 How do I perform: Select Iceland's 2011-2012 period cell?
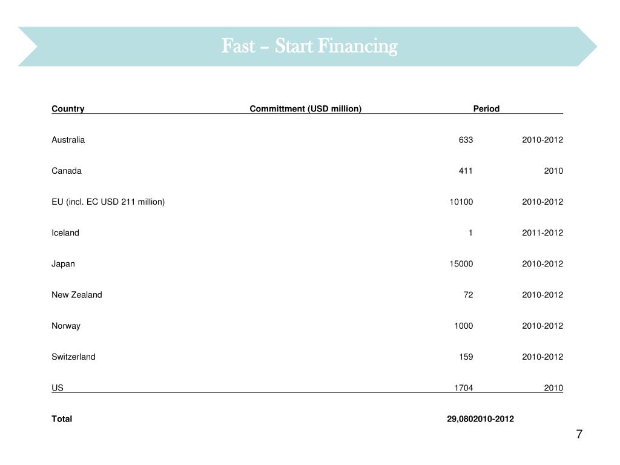point(542,232)
